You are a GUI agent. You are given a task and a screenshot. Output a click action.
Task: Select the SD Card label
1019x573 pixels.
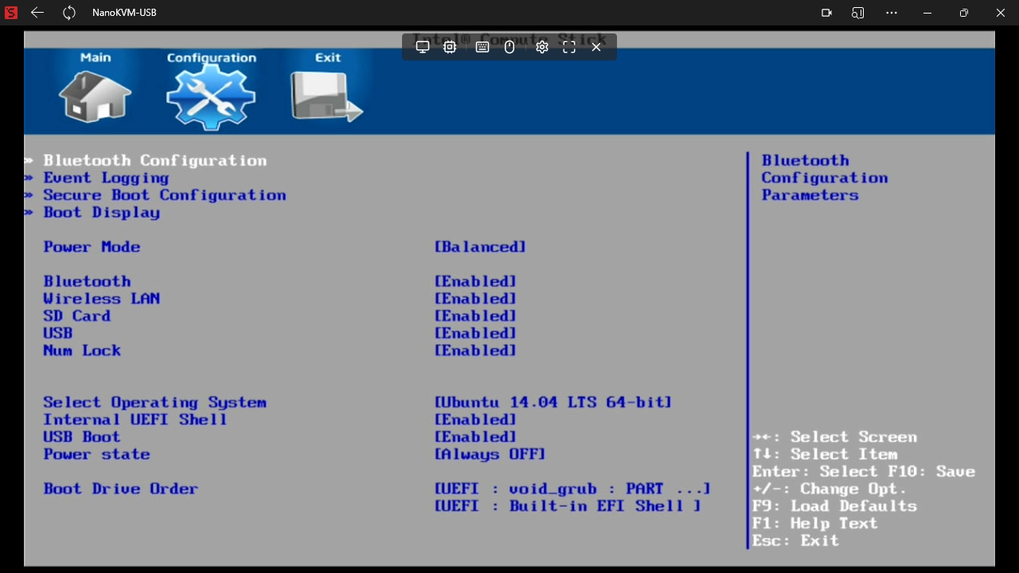pyautogui.click(x=77, y=316)
